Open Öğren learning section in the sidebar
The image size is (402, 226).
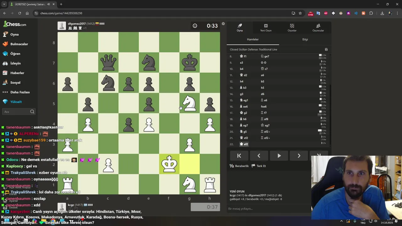(x=15, y=54)
